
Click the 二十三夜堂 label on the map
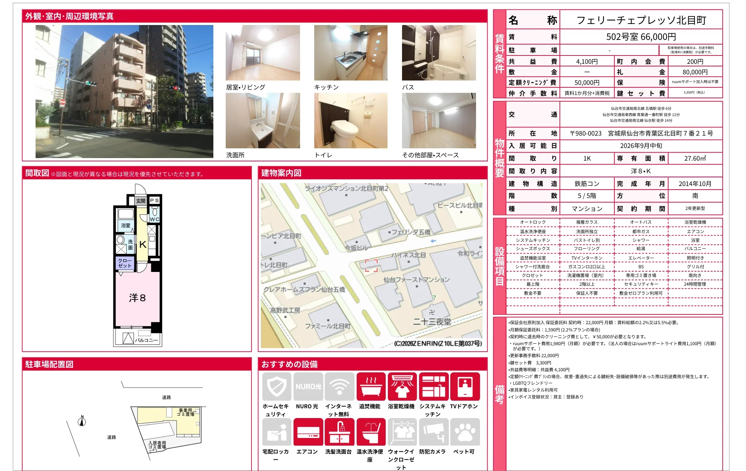click(x=432, y=322)
